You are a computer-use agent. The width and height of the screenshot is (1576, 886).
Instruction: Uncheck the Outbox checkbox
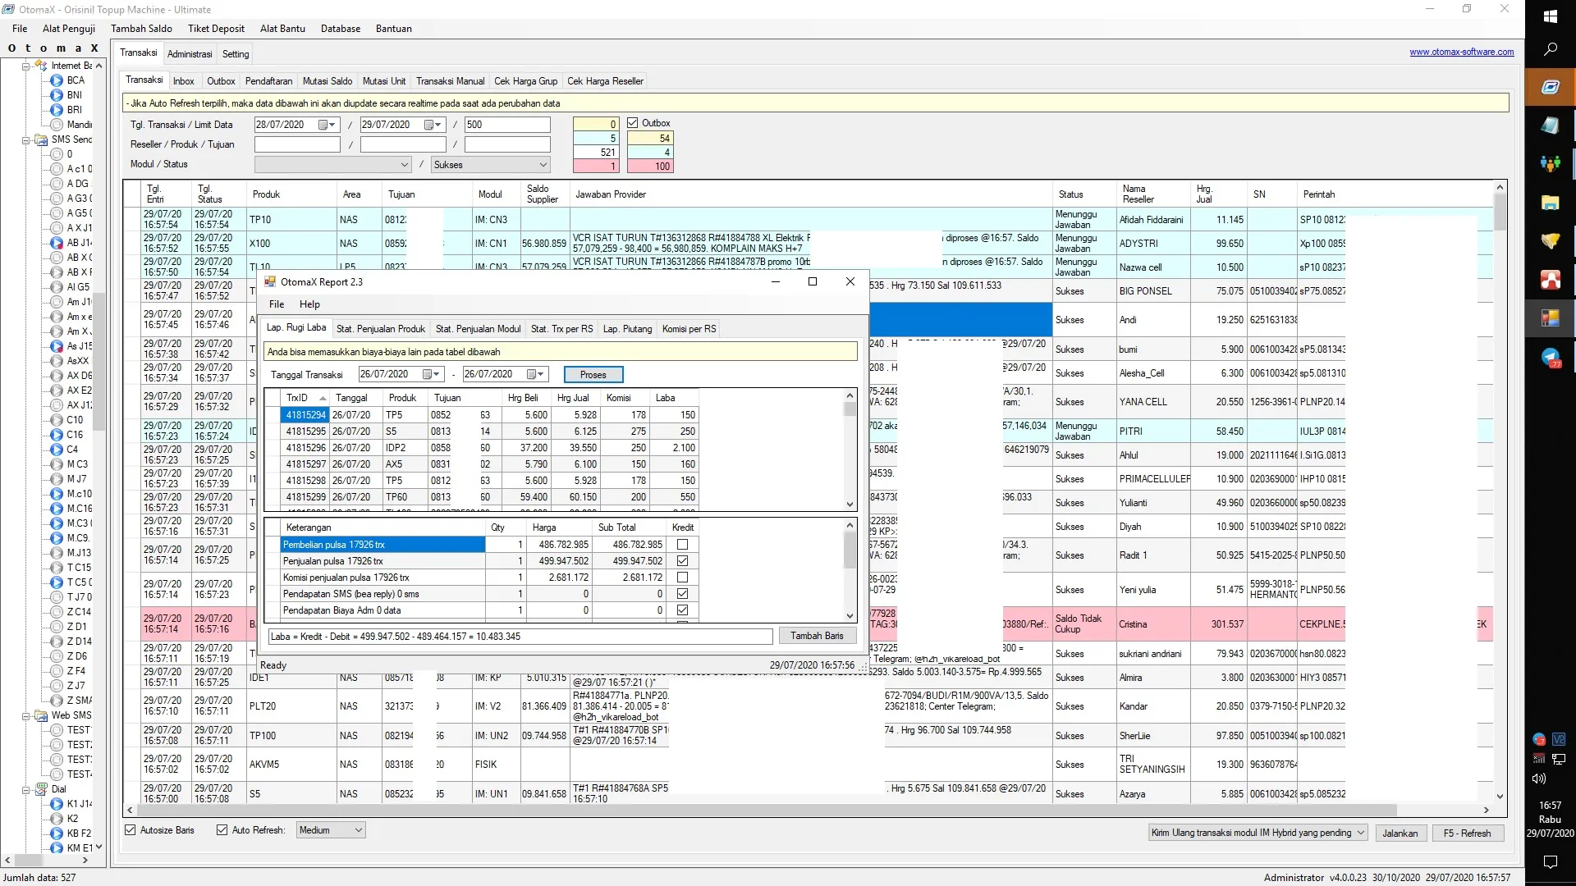633,121
